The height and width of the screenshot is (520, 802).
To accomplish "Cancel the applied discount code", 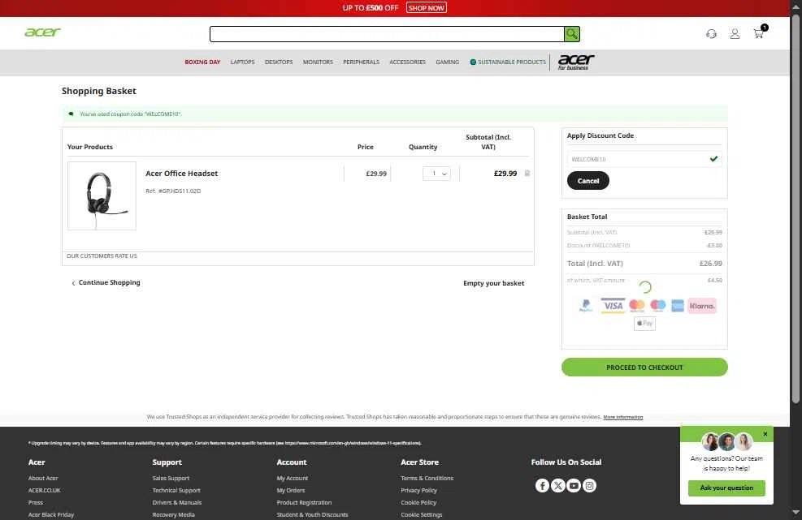I will [x=588, y=181].
